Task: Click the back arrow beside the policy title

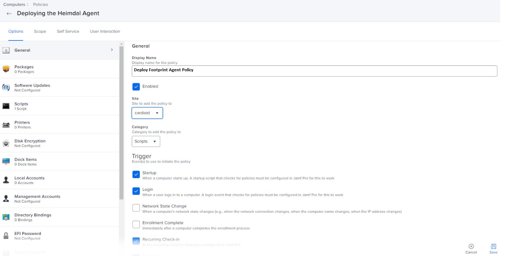Action: (9, 13)
